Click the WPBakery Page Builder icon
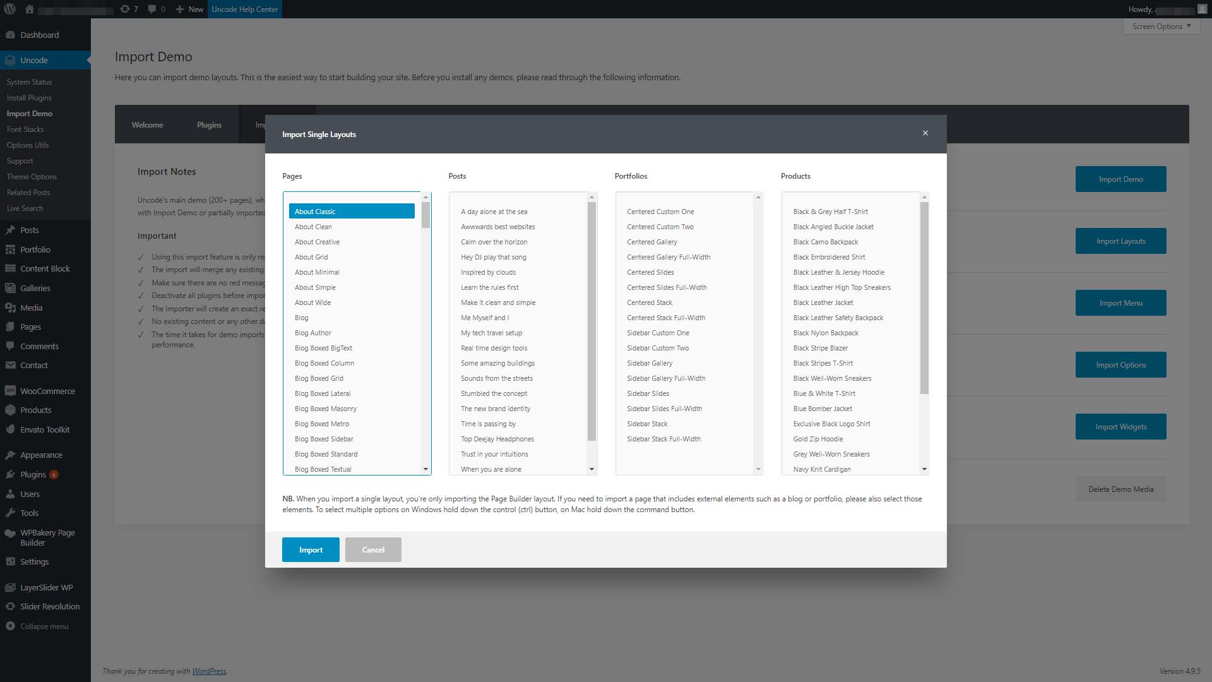Viewport: 1212px width, 682px height. [10, 531]
